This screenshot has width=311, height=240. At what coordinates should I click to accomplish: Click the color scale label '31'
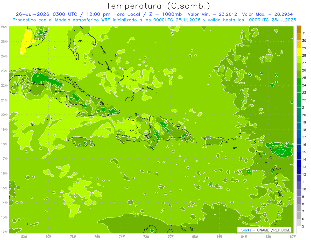tap(304, 33)
